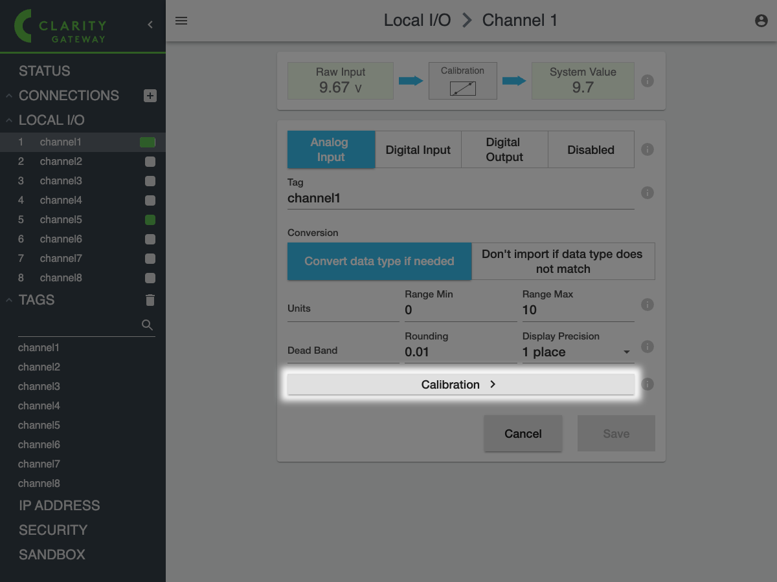
Task: Open the Display Precision dropdown
Action: tap(578, 352)
